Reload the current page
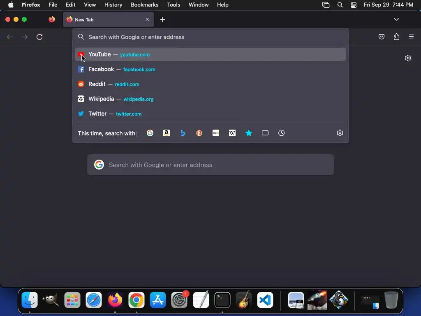421x316 pixels. tap(39, 37)
